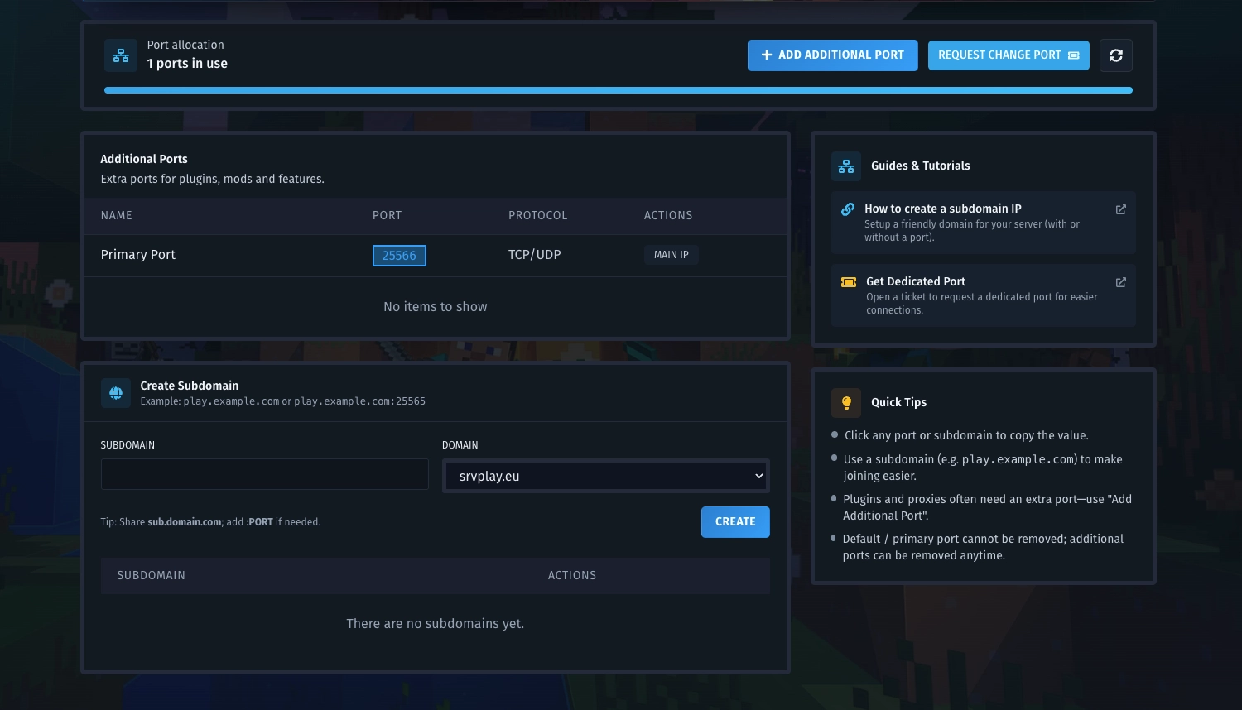
Task: Click the refresh ports icon button
Action: [x=1115, y=55]
